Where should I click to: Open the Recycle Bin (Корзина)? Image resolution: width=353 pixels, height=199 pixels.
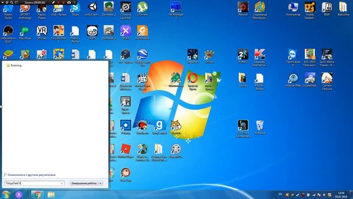(x=260, y=127)
